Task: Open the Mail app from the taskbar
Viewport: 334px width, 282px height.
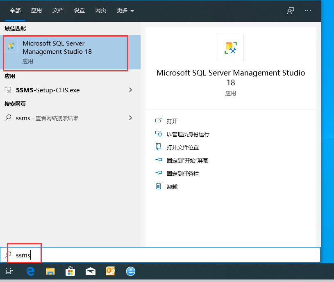Action: point(90,271)
